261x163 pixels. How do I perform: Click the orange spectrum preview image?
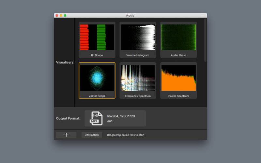(x=178, y=78)
